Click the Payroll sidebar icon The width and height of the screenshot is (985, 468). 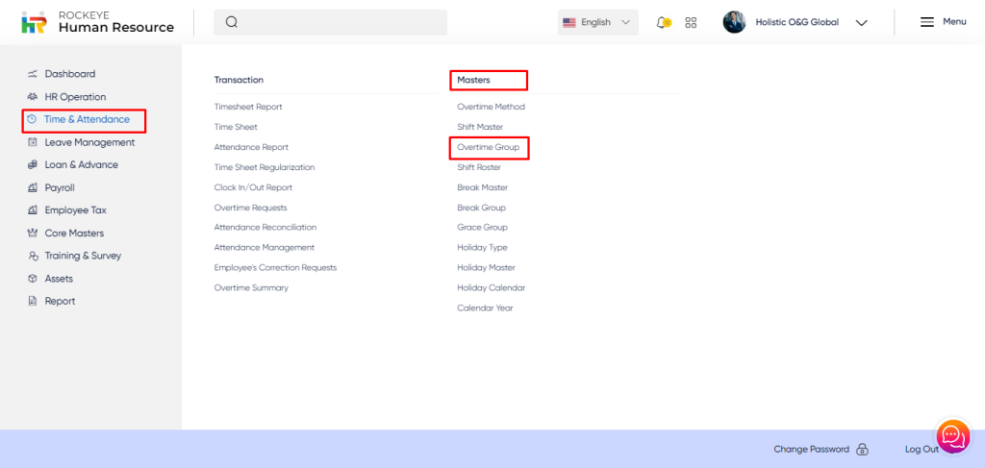33,188
